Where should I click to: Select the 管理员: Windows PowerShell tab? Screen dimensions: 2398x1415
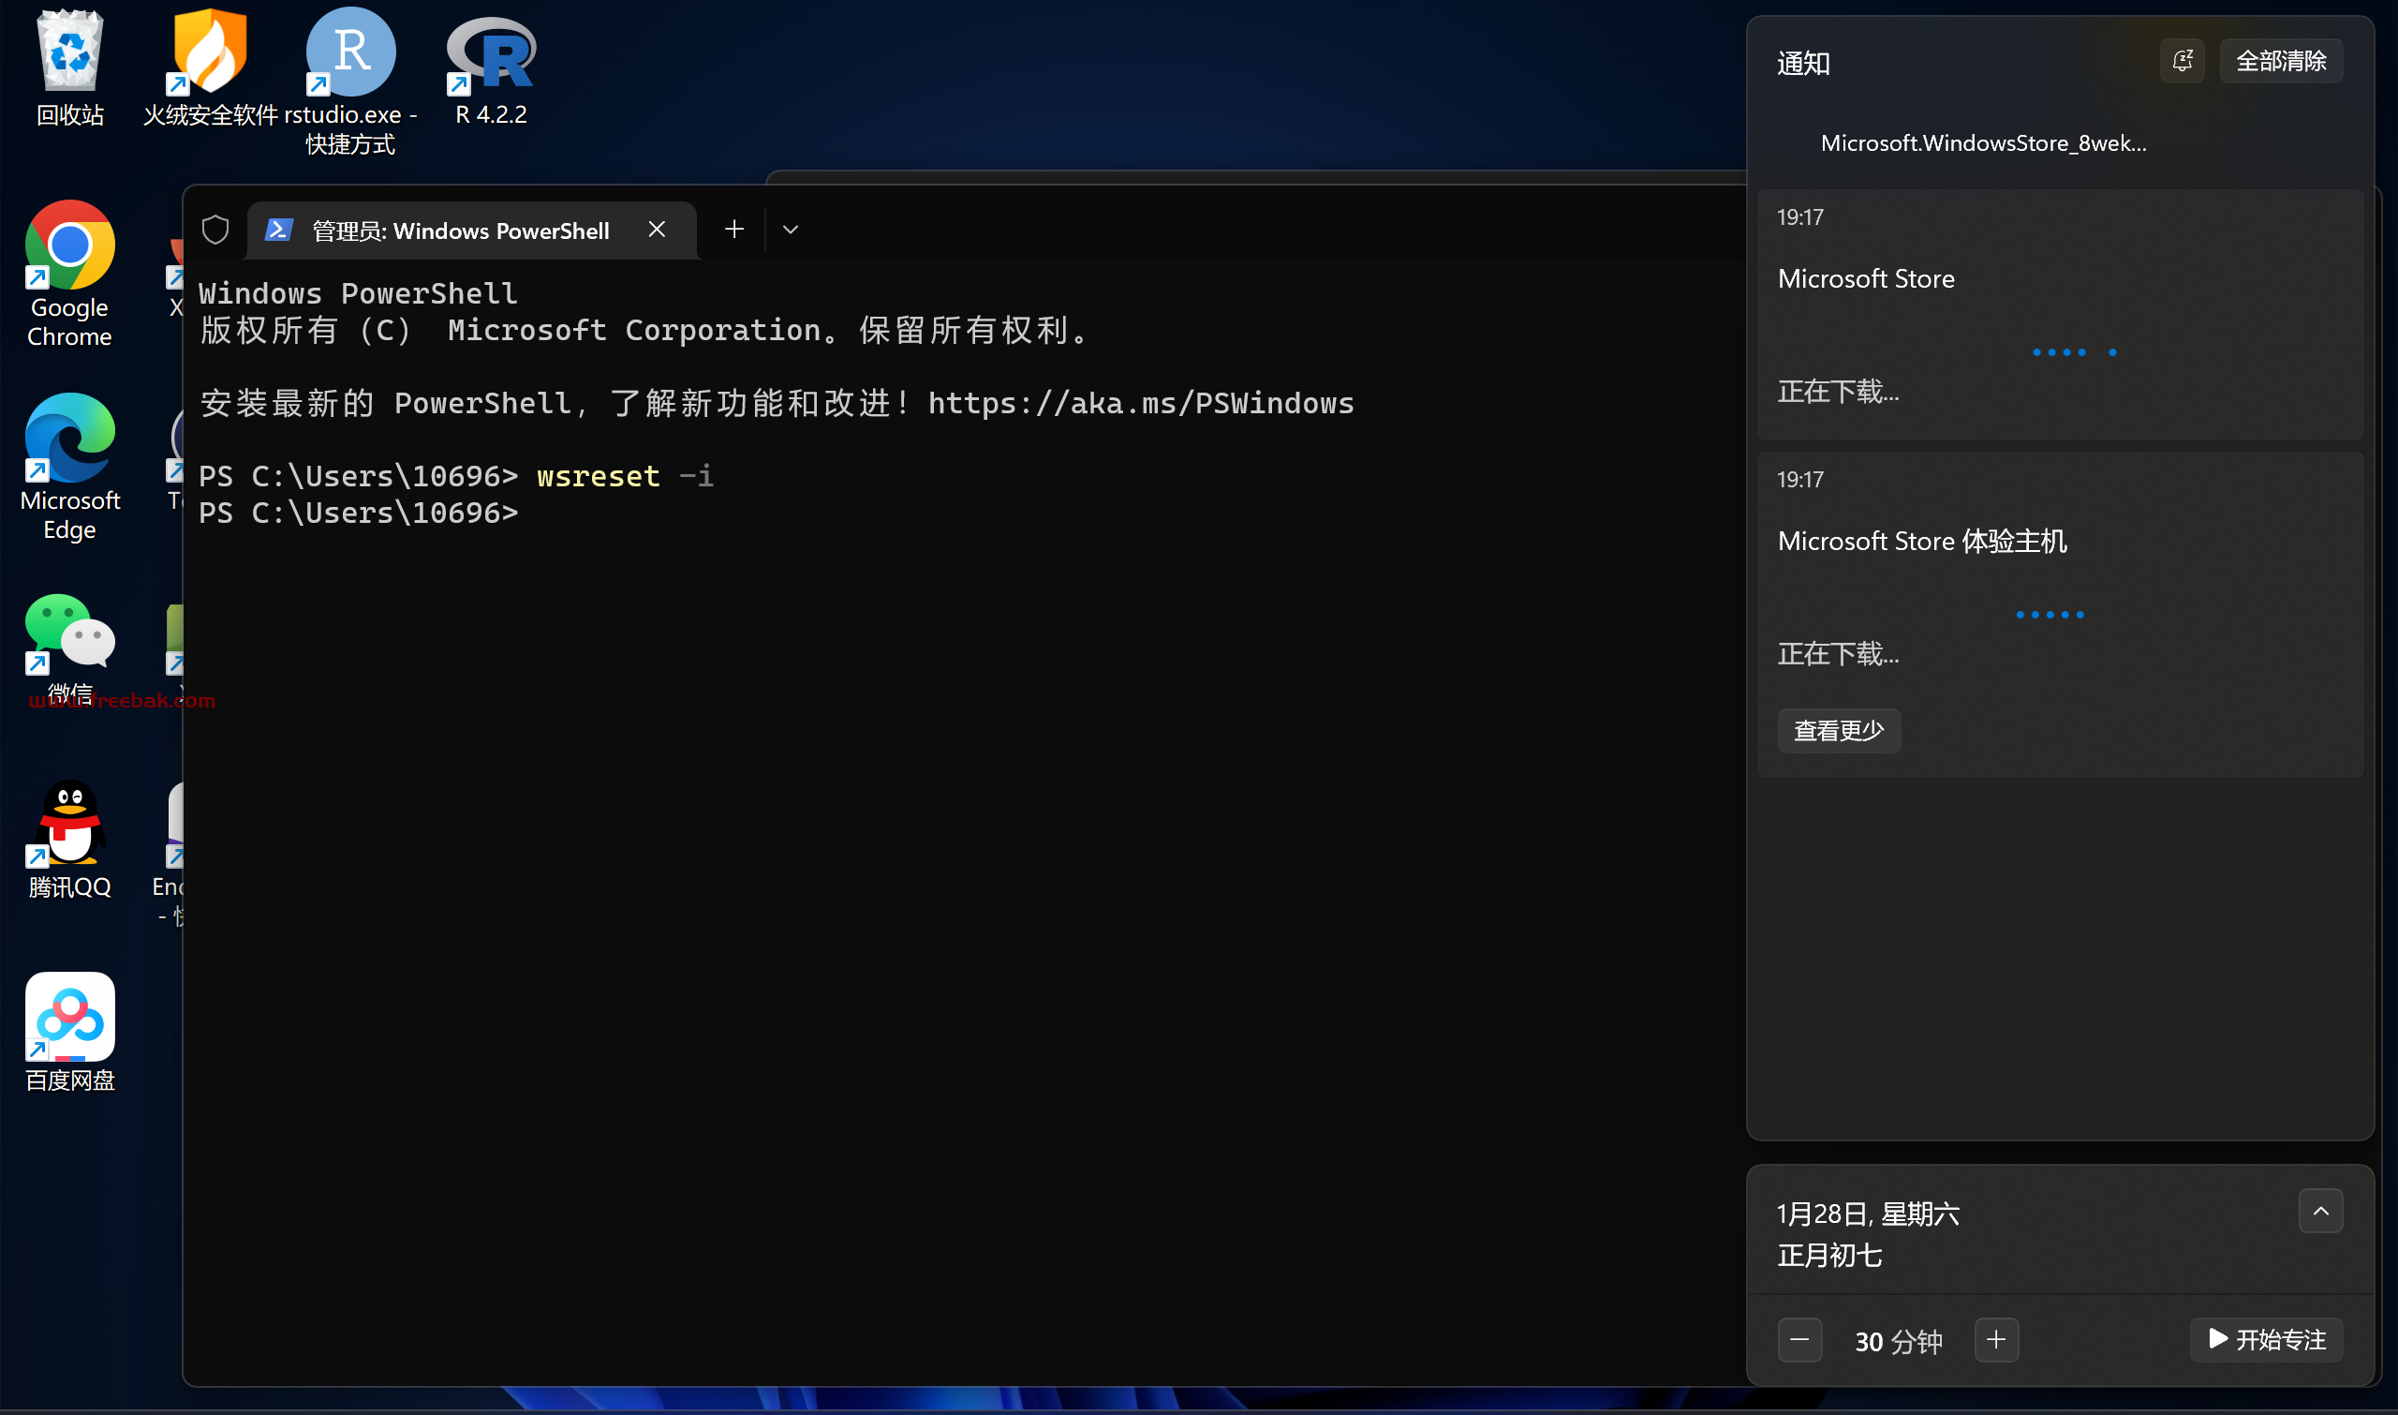pyautogui.click(x=472, y=230)
